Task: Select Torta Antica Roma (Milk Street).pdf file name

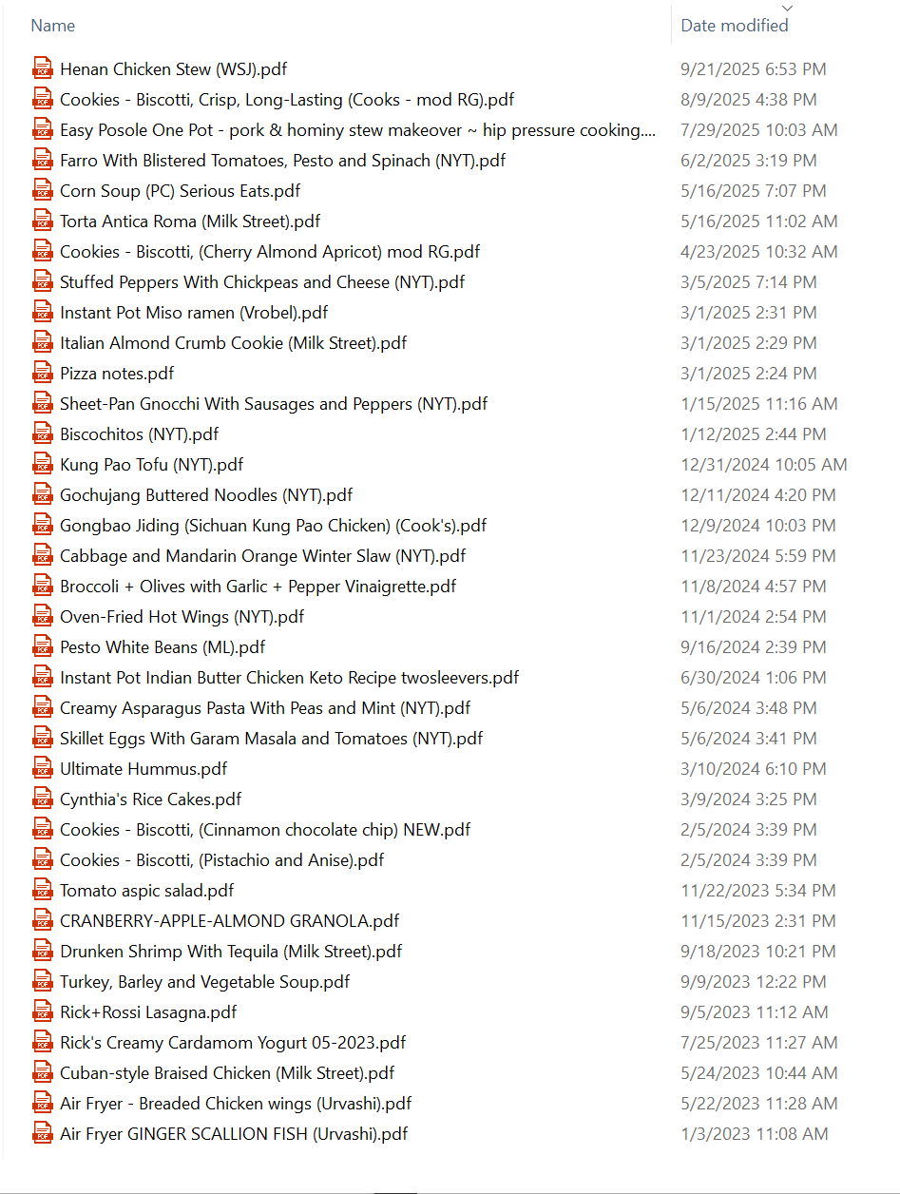Action: click(190, 221)
